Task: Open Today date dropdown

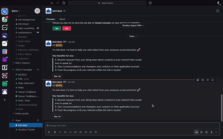Action: 133,36
